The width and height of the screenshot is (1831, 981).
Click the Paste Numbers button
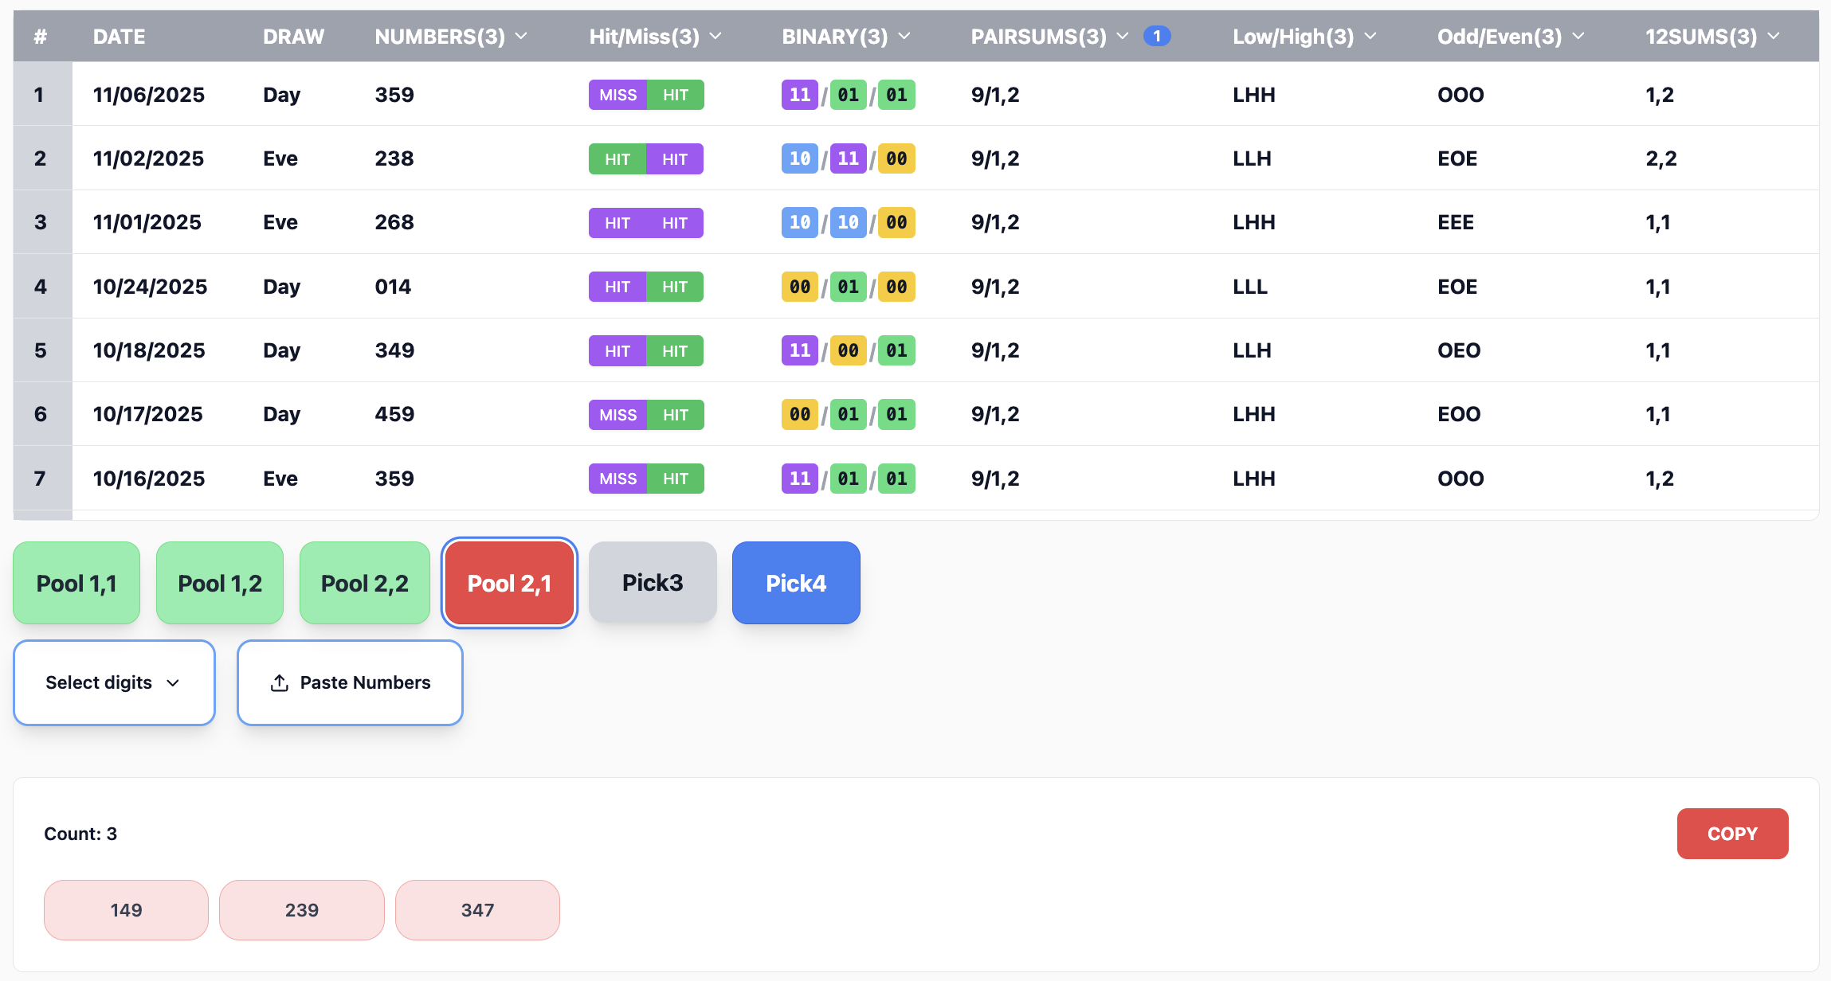click(x=350, y=682)
